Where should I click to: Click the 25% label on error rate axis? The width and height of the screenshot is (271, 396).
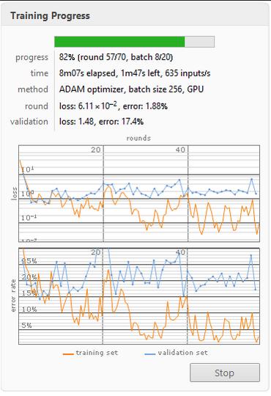[x=29, y=261]
